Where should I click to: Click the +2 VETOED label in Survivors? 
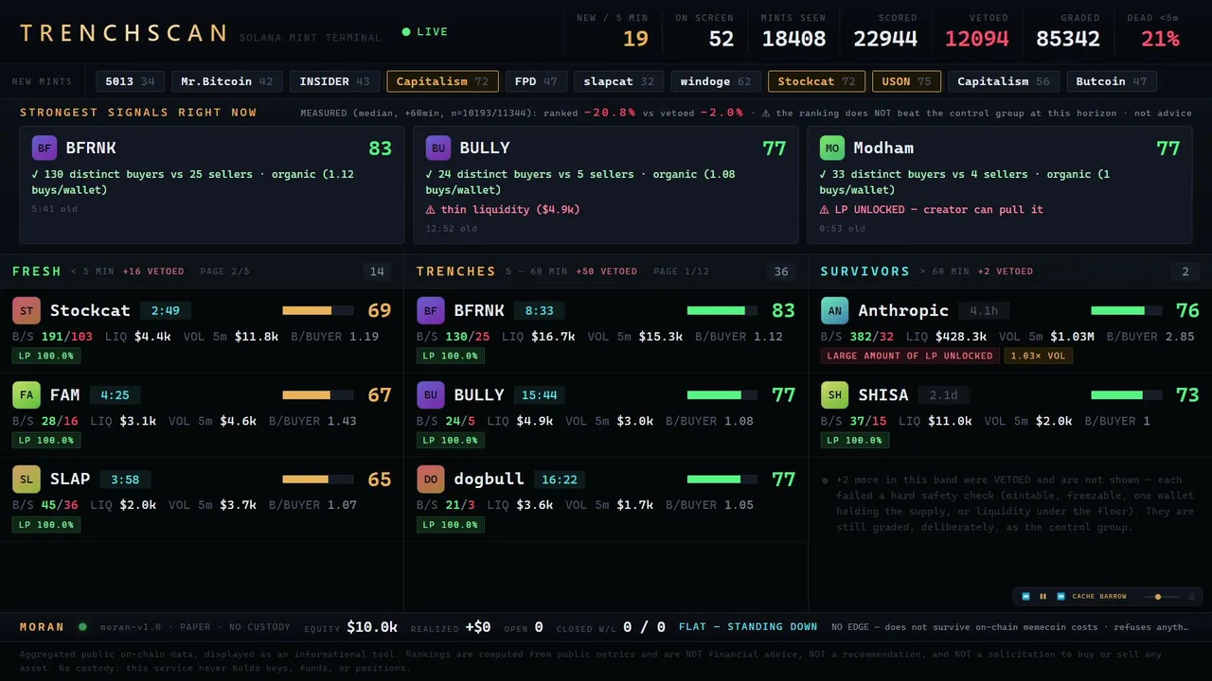click(1006, 271)
